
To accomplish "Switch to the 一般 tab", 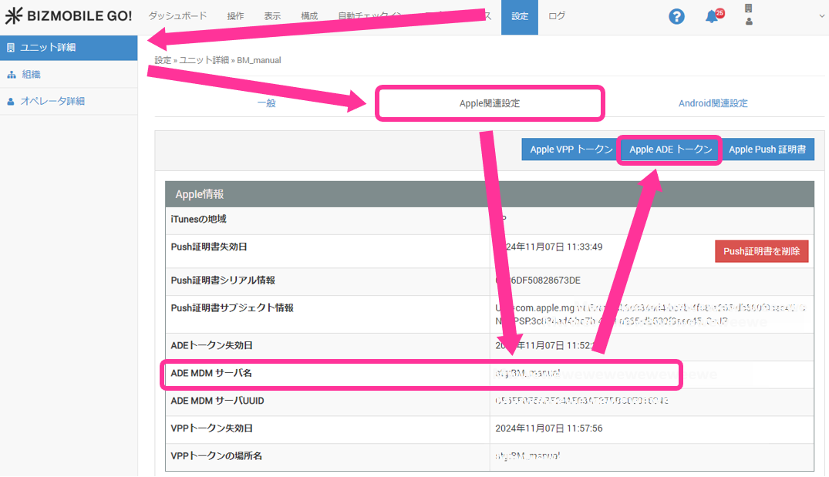I will (266, 103).
